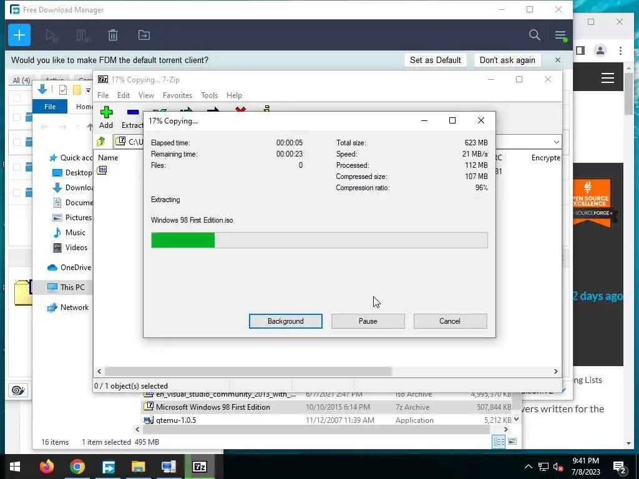Click the 7-Zip taskbar icon

(199, 467)
